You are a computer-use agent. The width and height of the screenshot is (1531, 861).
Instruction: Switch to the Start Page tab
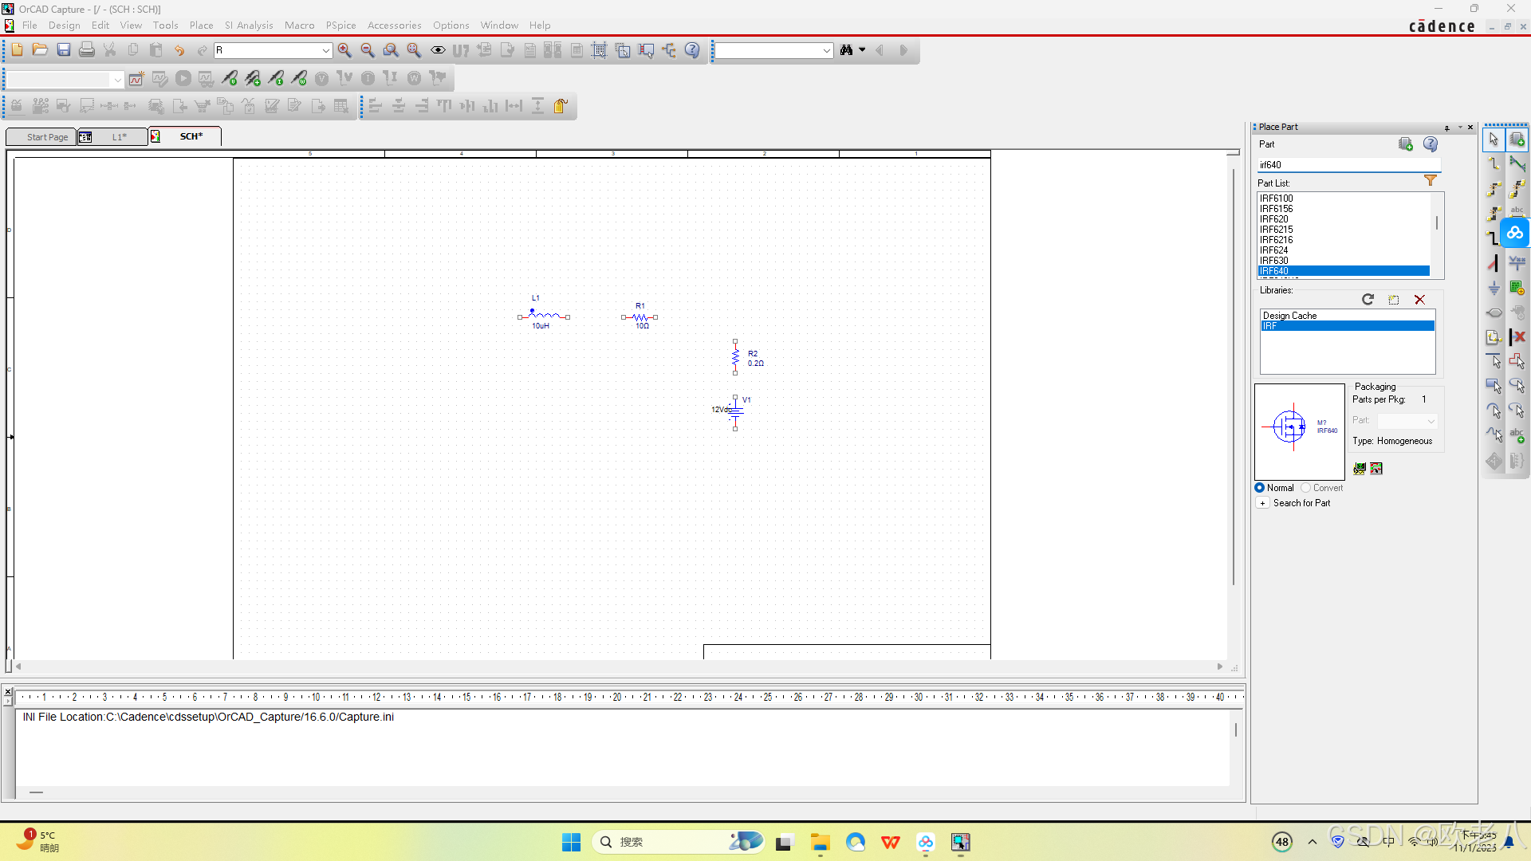(x=47, y=137)
